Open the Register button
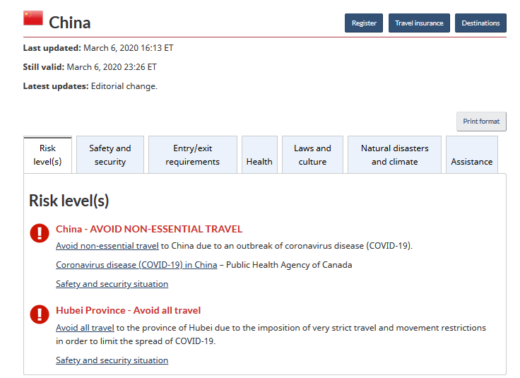The image size is (520, 378). click(364, 23)
